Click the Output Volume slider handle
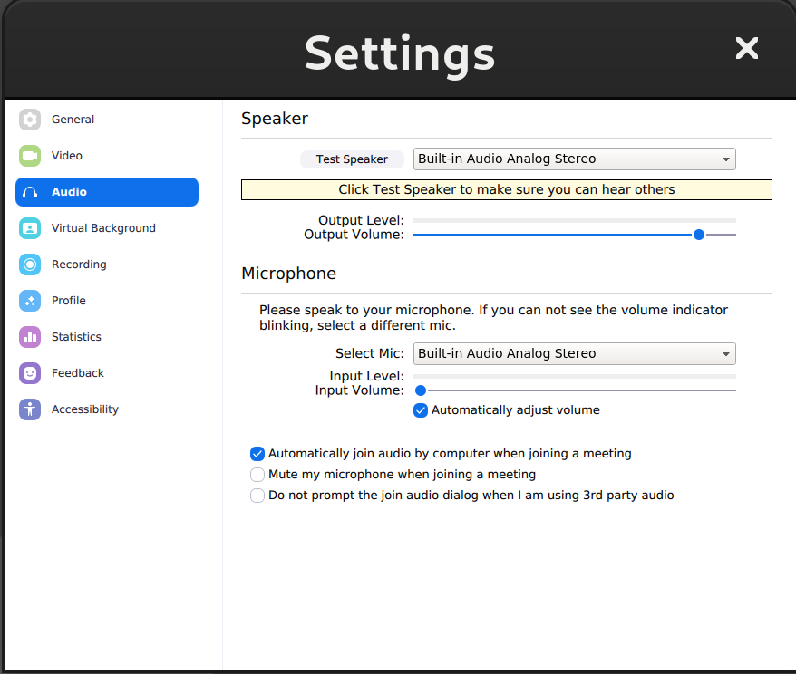The height and width of the screenshot is (674, 796). click(699, 235)
